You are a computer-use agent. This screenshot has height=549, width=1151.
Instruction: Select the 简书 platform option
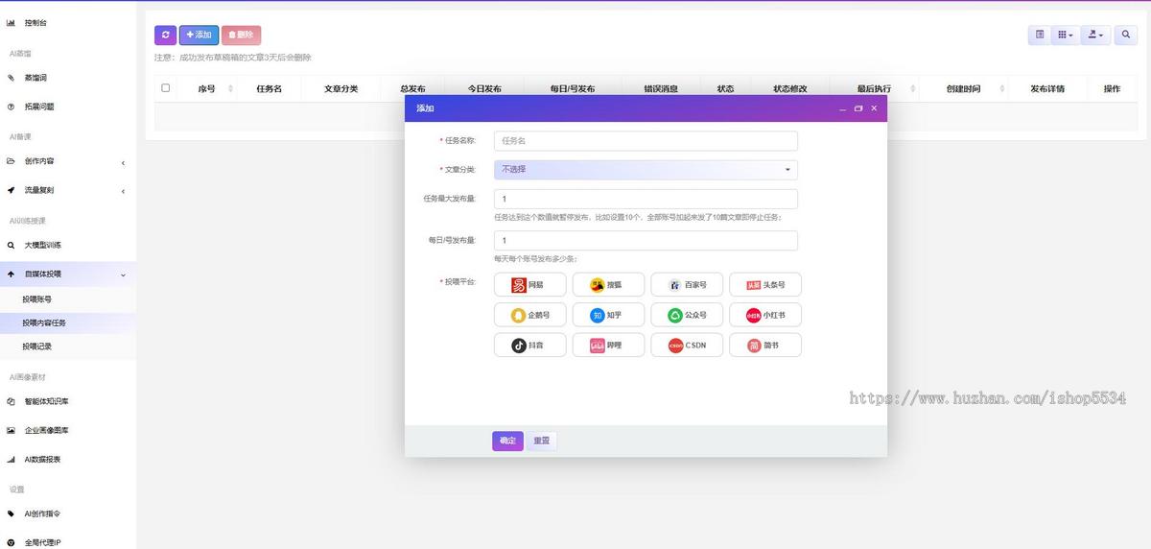pos(765,345)
